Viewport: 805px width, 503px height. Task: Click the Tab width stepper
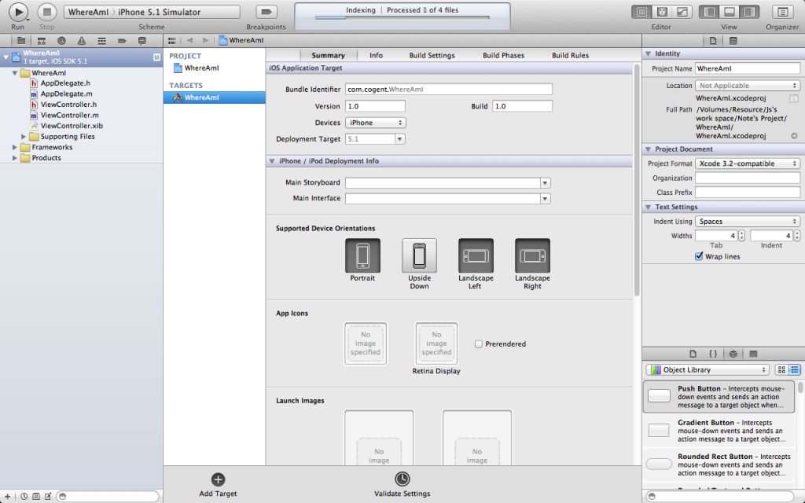pyautogui.click(x=741, y=236)
